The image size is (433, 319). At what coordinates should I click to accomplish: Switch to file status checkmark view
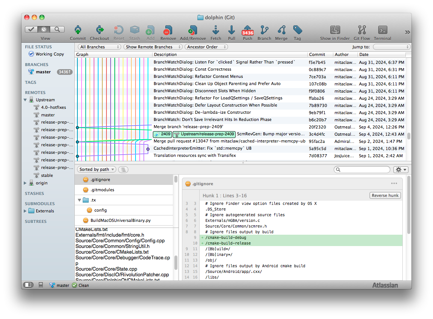[x=31, y=29]
